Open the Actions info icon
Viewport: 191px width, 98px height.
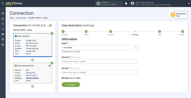[98, 3]
